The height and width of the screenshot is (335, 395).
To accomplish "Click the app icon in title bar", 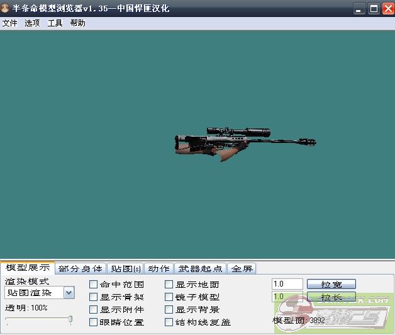I will [6, 8].
